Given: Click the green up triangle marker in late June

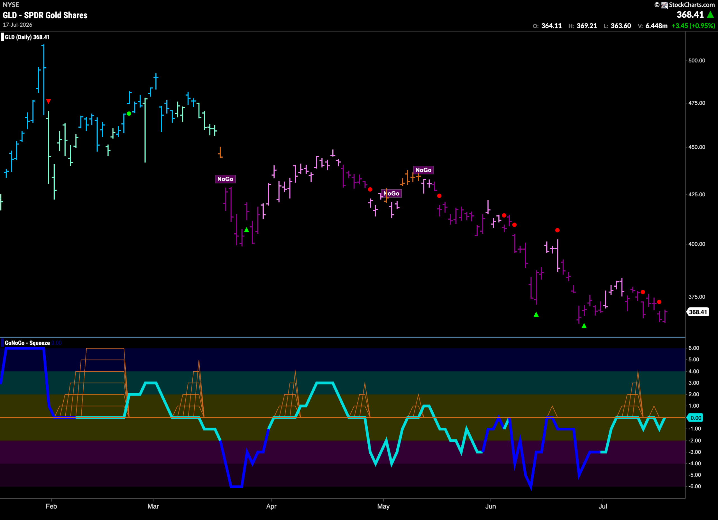Looking at the screenshot, I should (x=584, y=326).
